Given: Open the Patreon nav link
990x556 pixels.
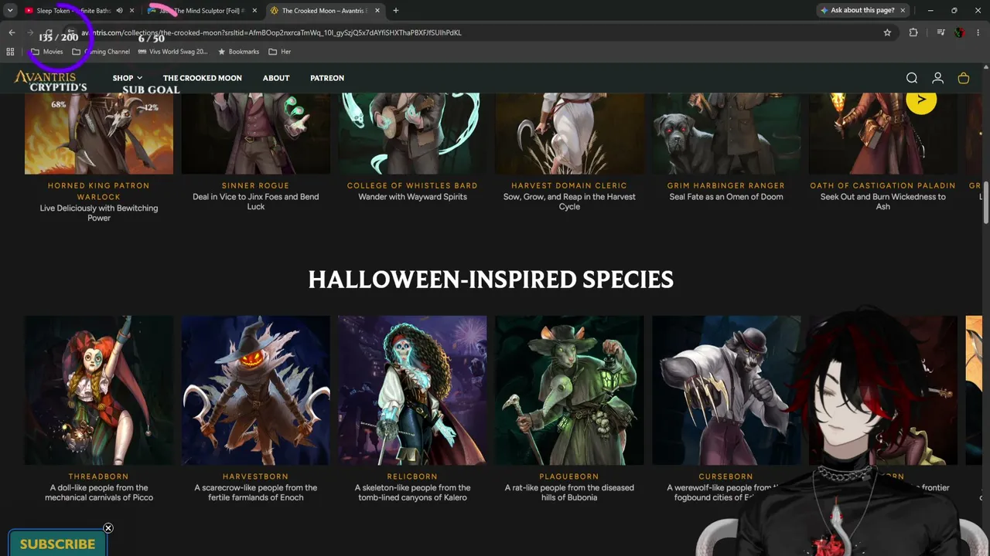Looking at the screenshot, I should [327, 78].
